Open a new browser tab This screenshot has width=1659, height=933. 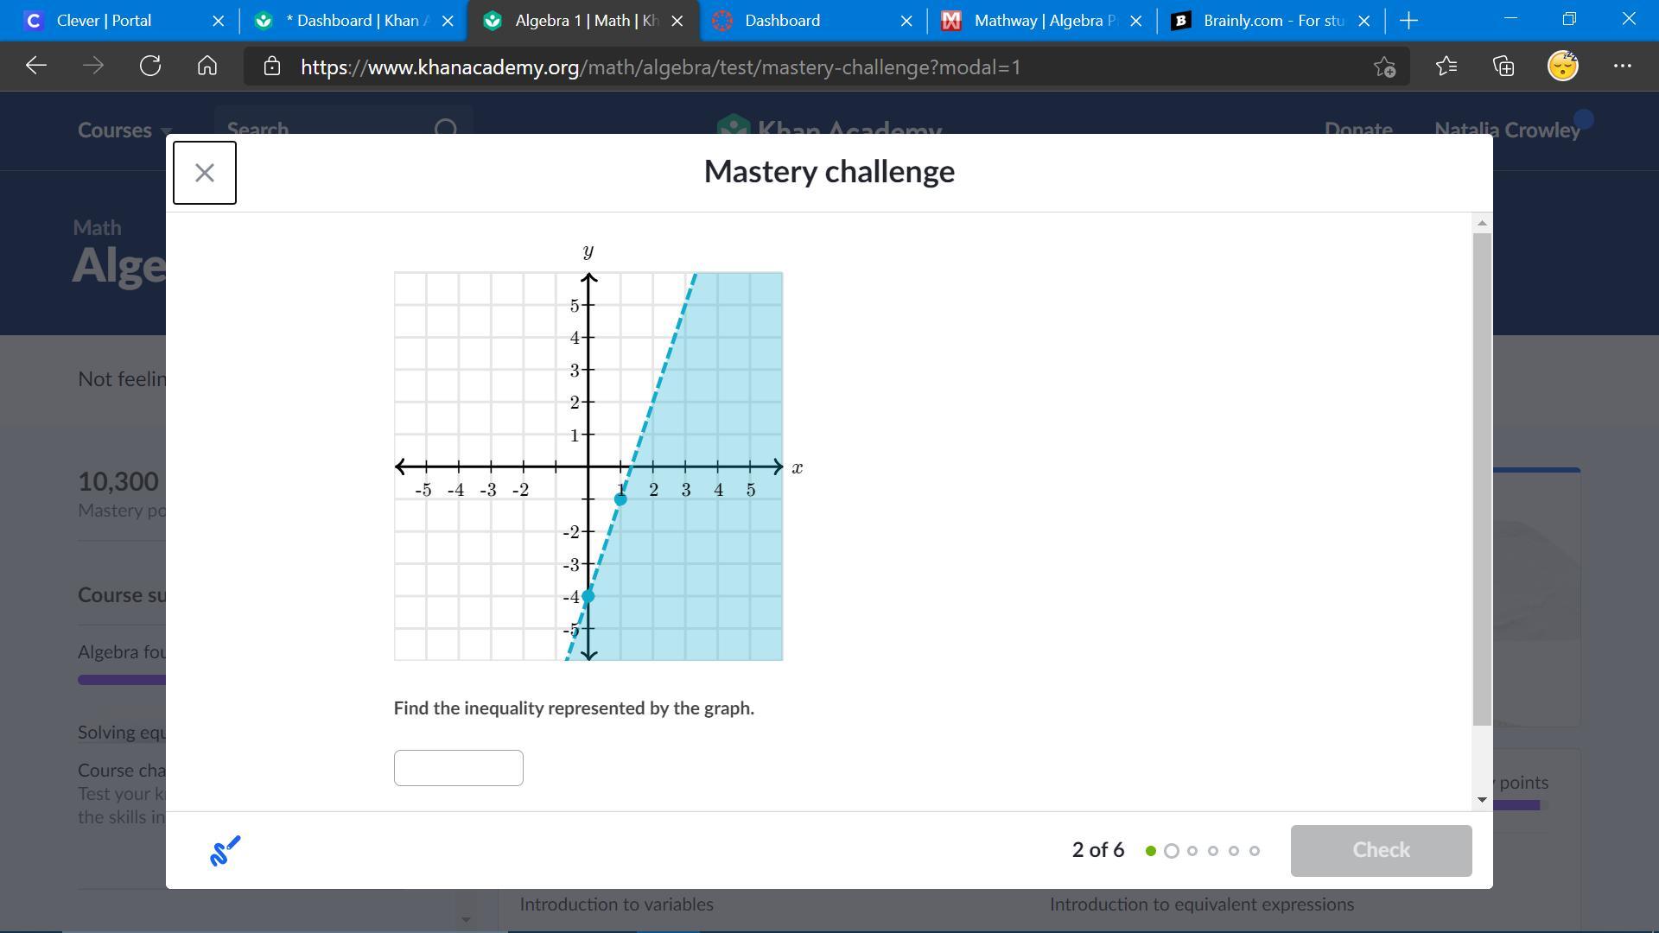[x=1408, y=21]
